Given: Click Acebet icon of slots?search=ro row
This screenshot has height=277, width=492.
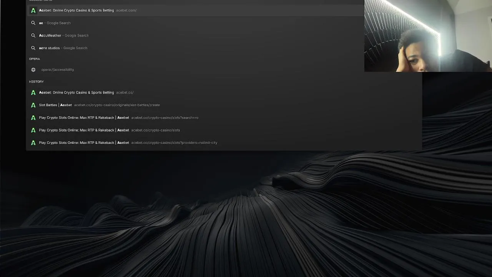Looking at the screenshot, I should tap(33, 117).
